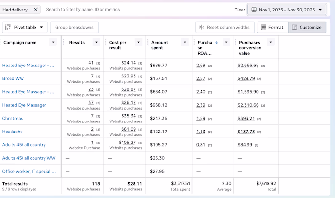Click the 2.57 ROAS value
This screenshot has height=198, width=335.
pos(201,78)
